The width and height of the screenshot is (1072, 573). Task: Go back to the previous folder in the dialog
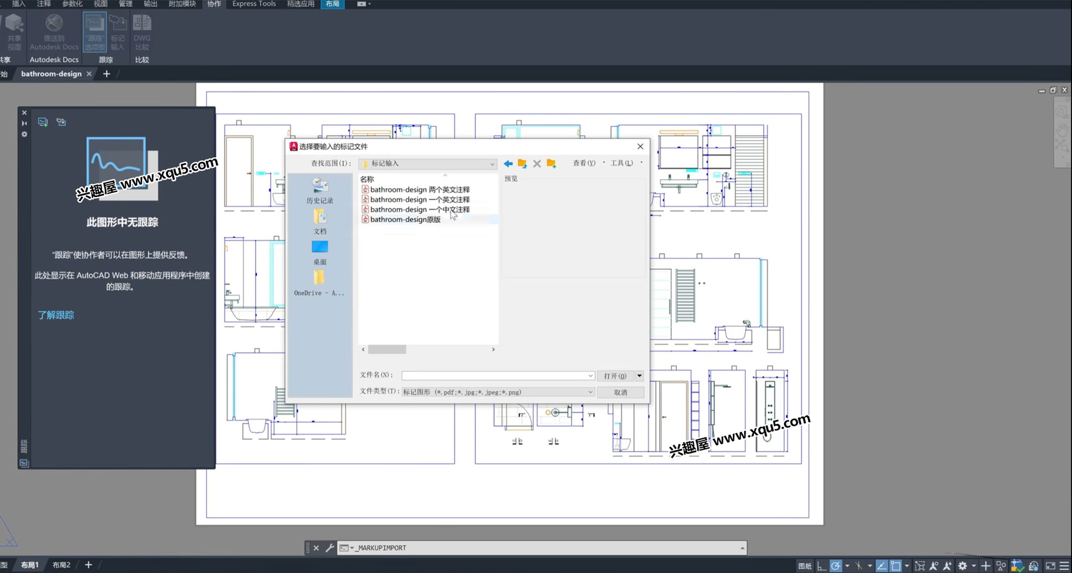(508, 163)
